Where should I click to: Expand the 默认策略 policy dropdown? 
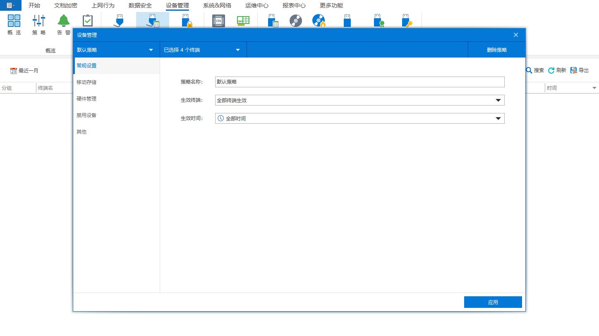pos(116,50)
